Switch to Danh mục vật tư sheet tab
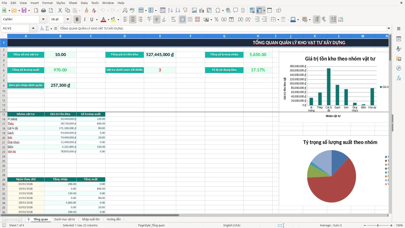The height and width of the screenshot is (228, 405). [x=64, y=219]
